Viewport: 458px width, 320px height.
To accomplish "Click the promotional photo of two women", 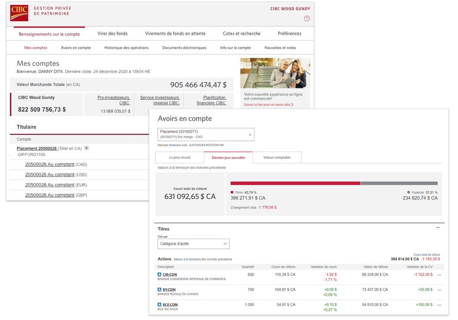I will (x=275, y=73).
